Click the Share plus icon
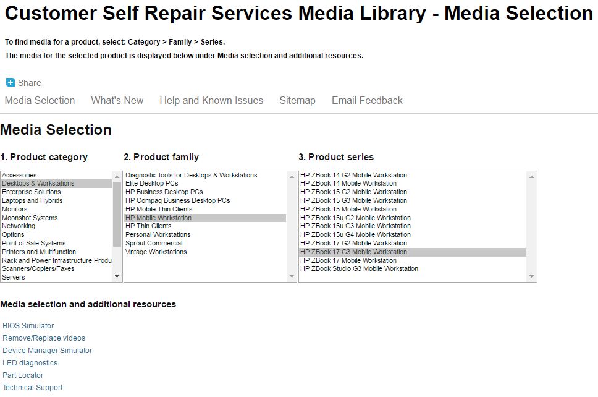This screenshot has height=397, width=598. [x=11, y=82]
